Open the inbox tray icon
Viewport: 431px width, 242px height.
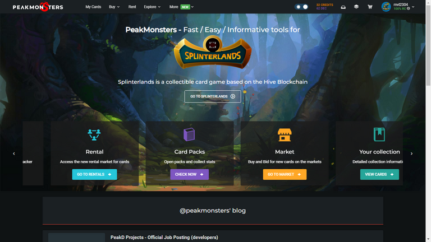[343, 7]
